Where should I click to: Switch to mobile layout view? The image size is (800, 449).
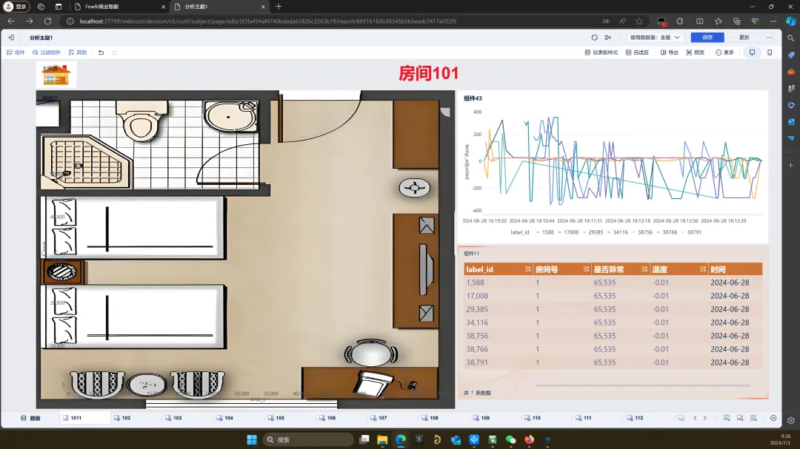click(x=770, y=53)
